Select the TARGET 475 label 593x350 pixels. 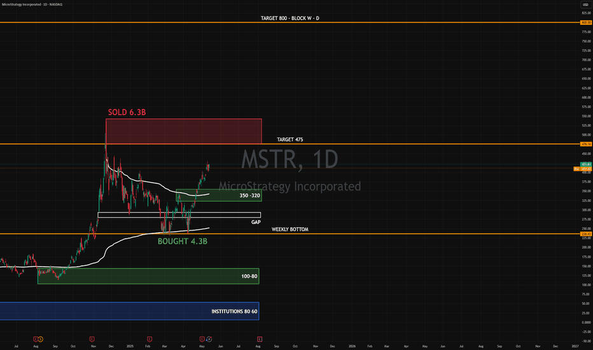(x=290, y=139)
